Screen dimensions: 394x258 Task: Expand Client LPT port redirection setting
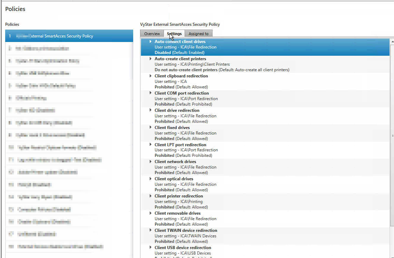click(x=150, y=144)
